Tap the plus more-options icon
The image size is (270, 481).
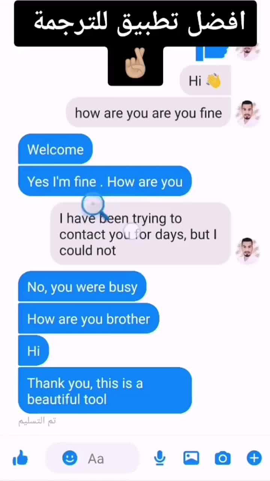click(254, 458)
